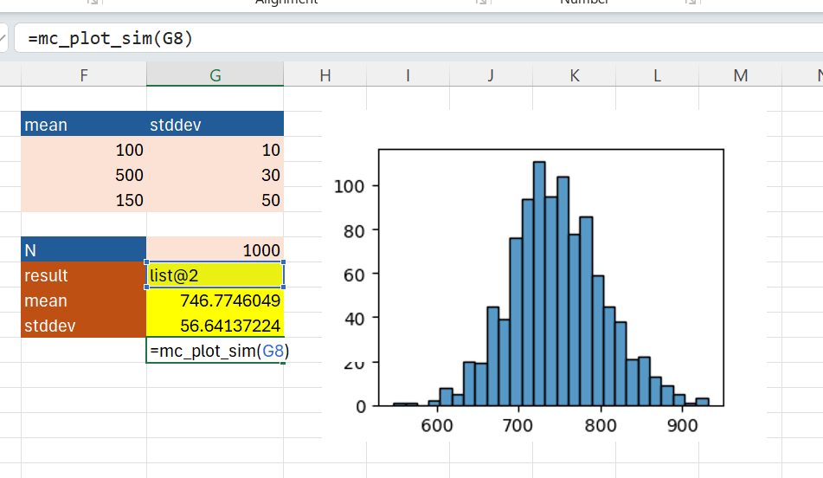Select the cell with stddev value 30
The width and height of the screenshot is (823, 478).
(x=215, y=174)
